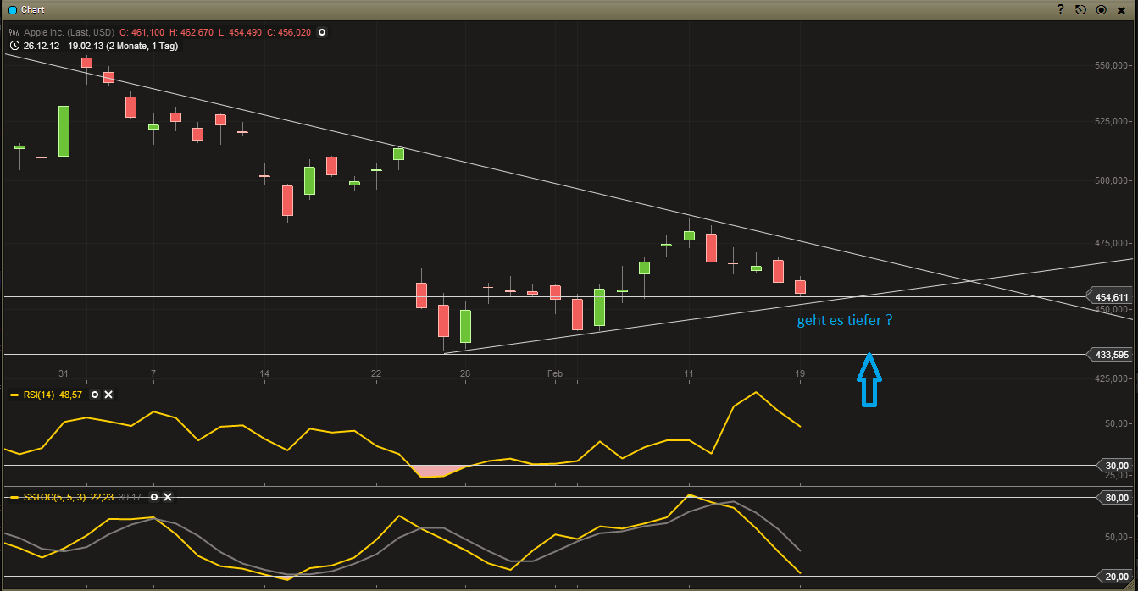Select the 433,595 price level marker

point(1109,355)
